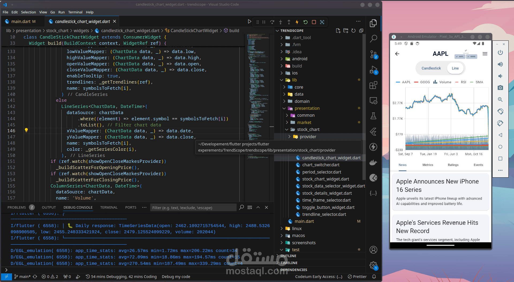The height and width of the screenshot is (282, 514).
Task: Raise the emulator volume
Action: [500, 64]
